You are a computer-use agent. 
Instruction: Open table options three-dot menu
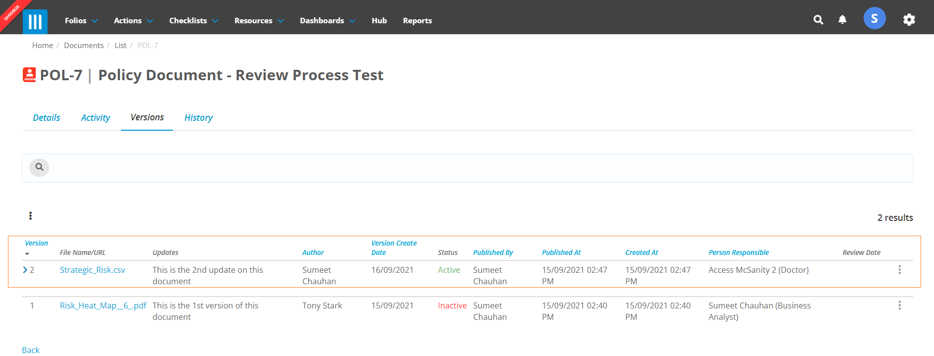click(30, 216)
